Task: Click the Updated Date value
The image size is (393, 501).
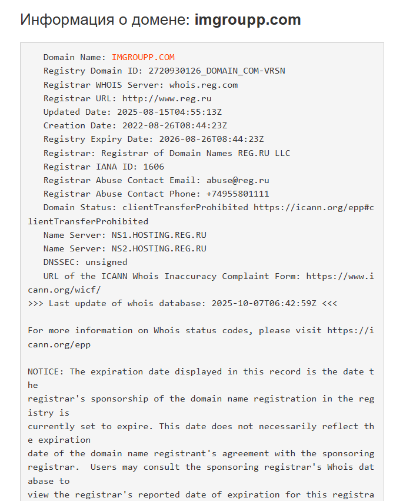Action: point(172,112)
